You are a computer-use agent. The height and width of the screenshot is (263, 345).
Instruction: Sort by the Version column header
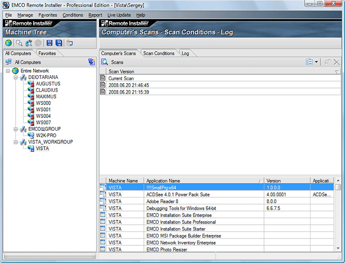tap(287, 180)
